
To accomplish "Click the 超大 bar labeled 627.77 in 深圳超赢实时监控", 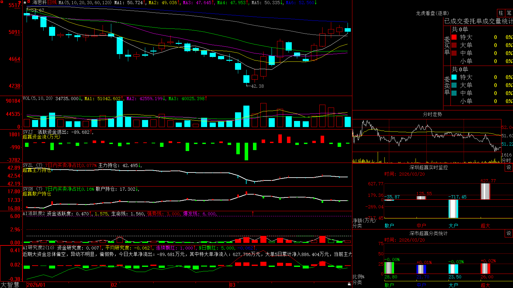I will click(485, 191).
